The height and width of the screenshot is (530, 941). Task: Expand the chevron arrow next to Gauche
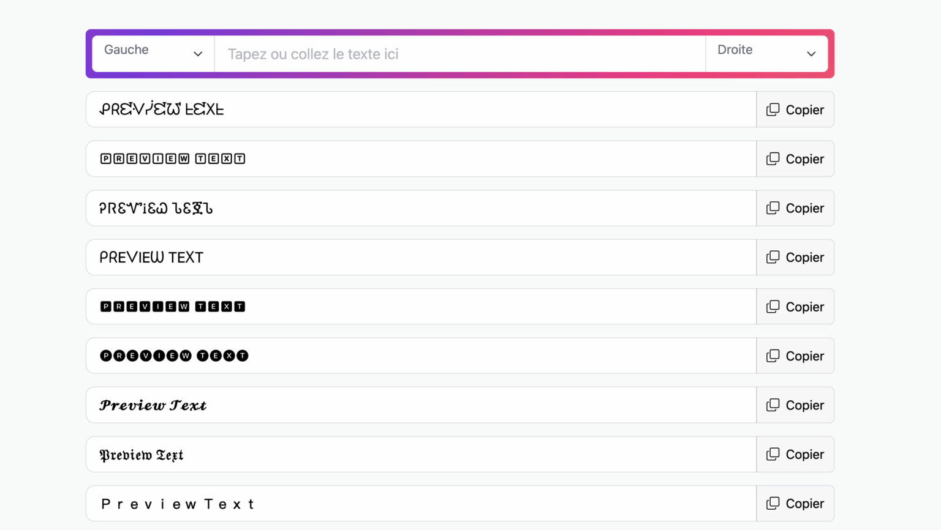[198, 54]
